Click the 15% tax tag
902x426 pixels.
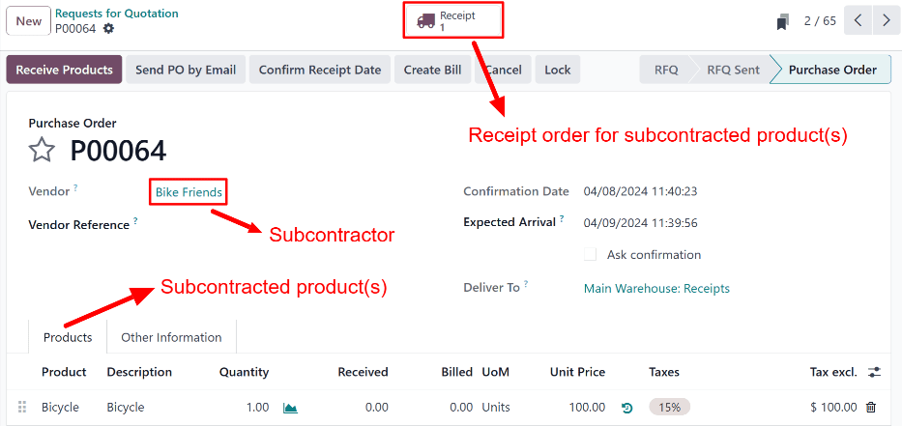[x=669, y=408]
